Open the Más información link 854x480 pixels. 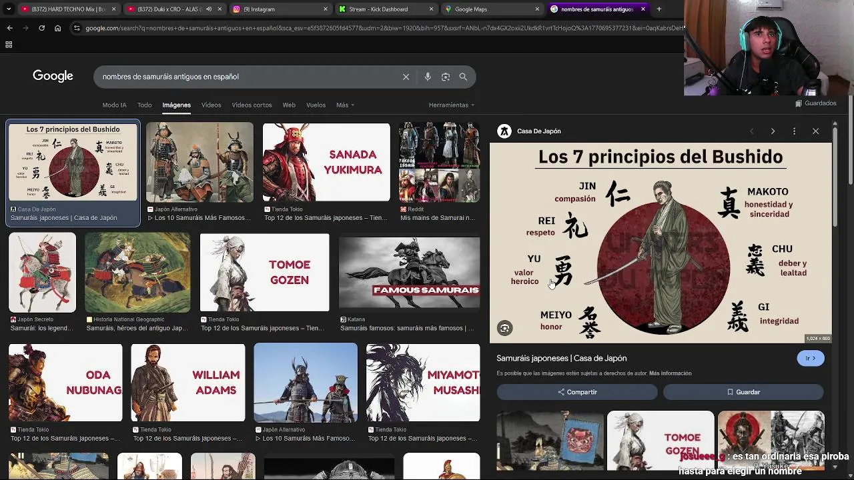point(670,373)
